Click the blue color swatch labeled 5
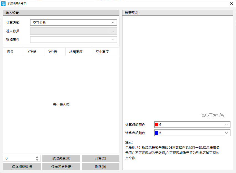 pyautogui.click(x=157, y=133)
